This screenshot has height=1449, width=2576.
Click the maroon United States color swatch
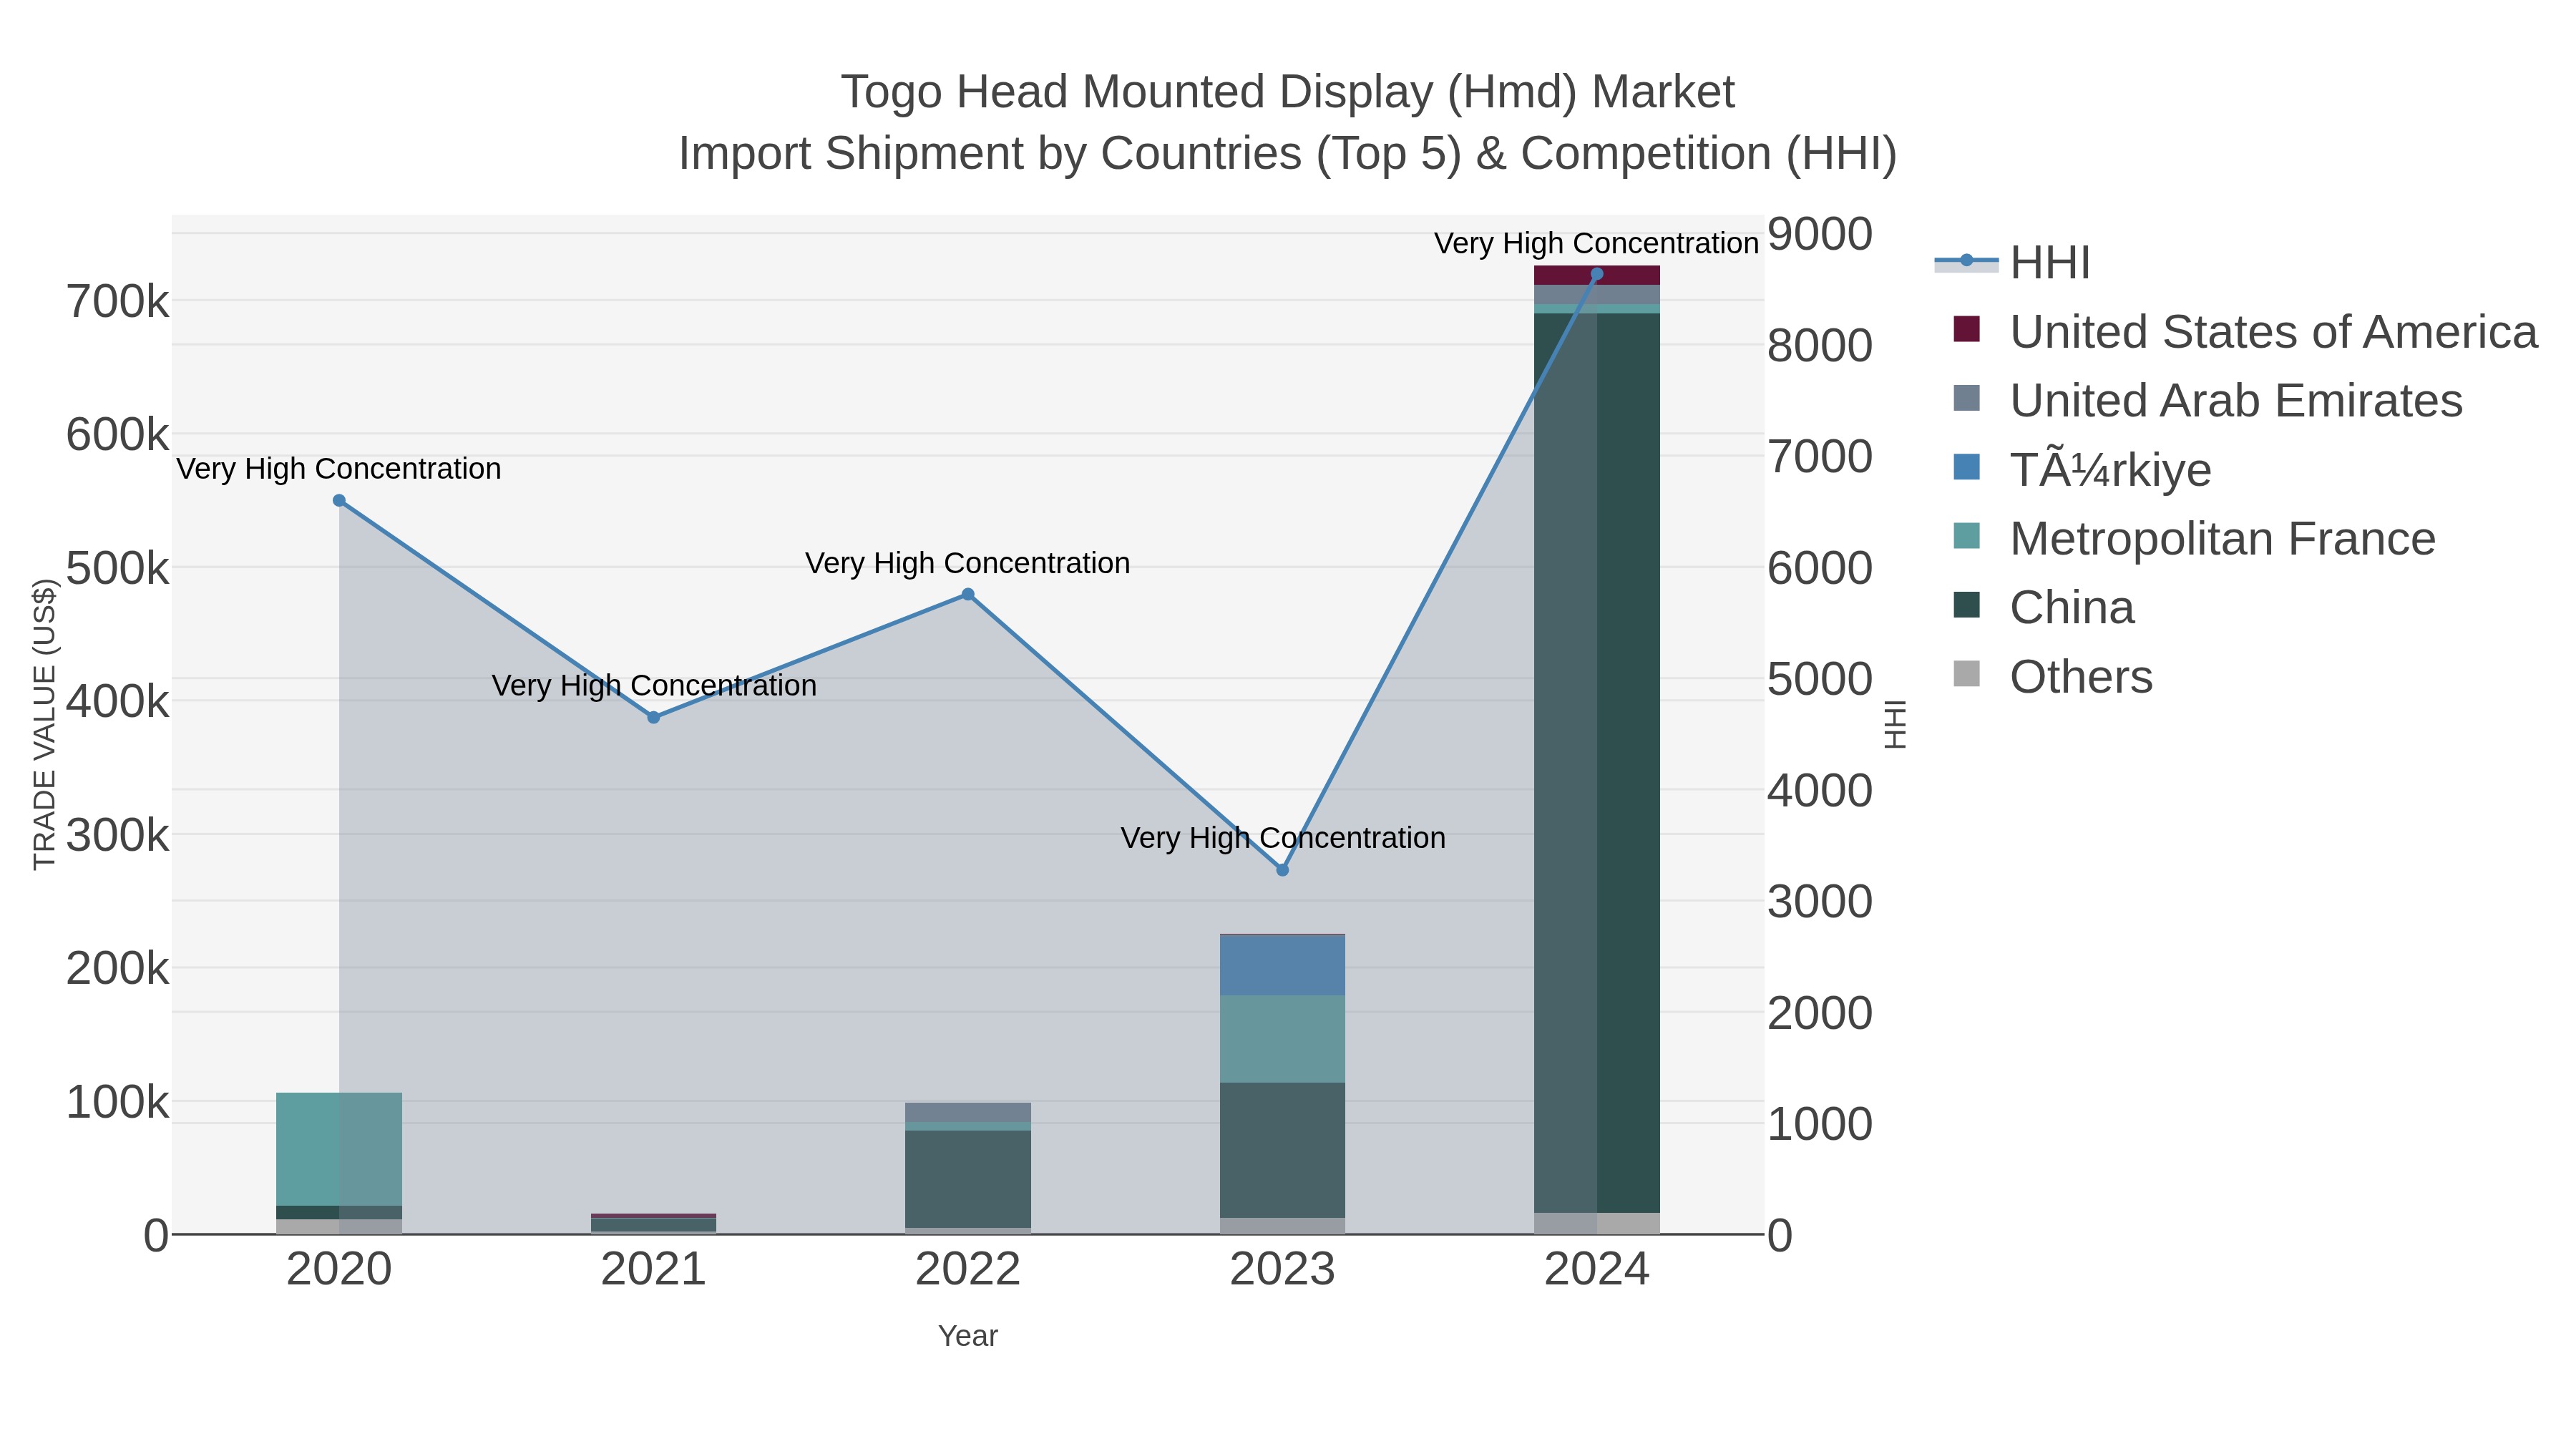1966,329
